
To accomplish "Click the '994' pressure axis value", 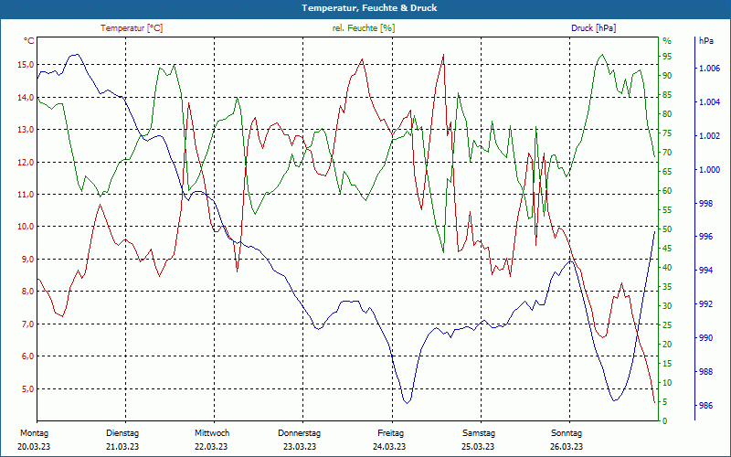I will pos(705,271).
